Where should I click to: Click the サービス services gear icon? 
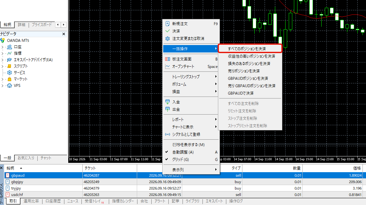click(9, 73)
